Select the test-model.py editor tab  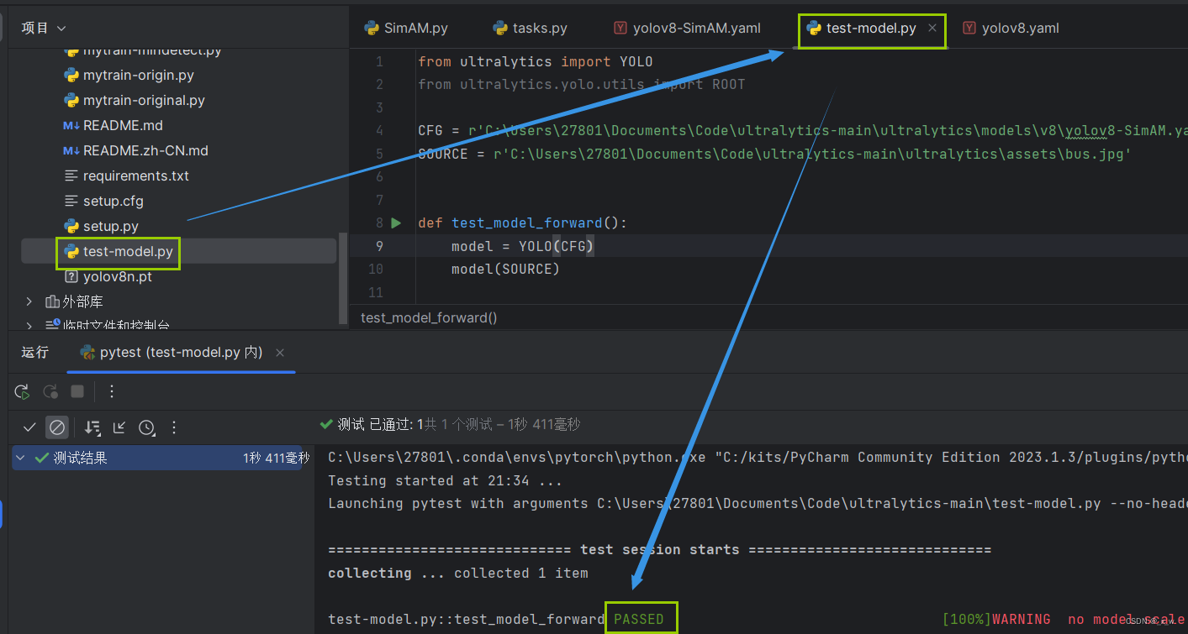pos(862,28)
